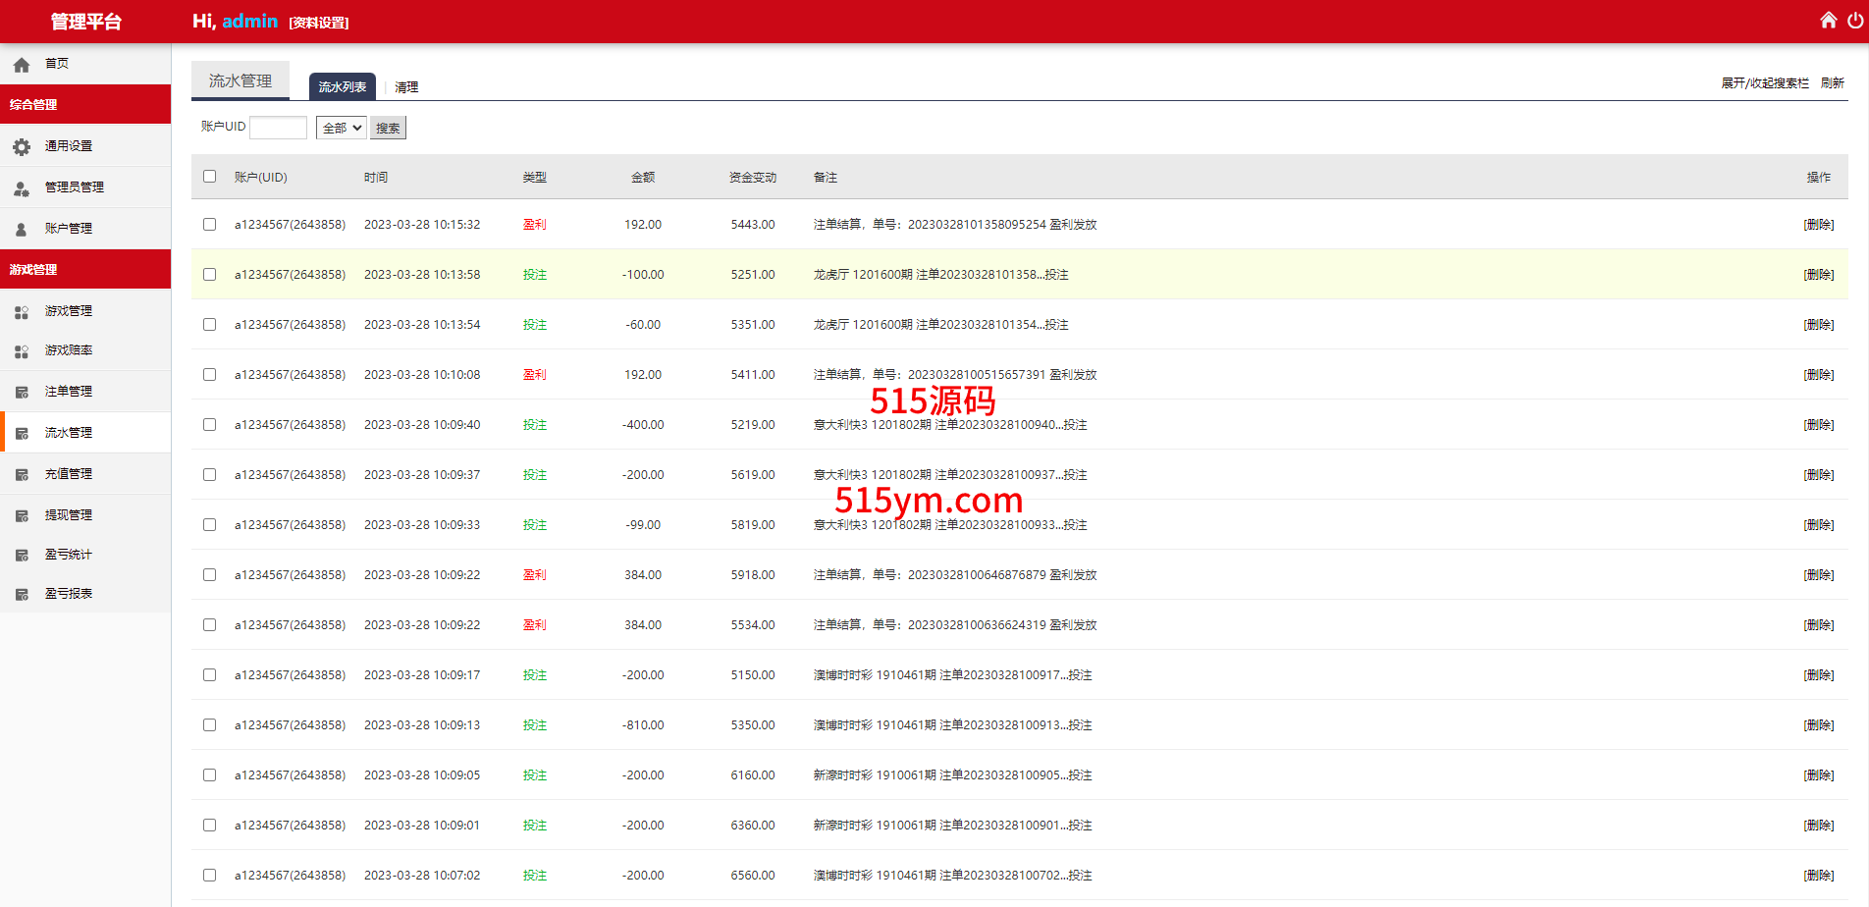1869x907 pixels.
Task: Toggle the select-all checkbox in table header
Action: [209, 177]
